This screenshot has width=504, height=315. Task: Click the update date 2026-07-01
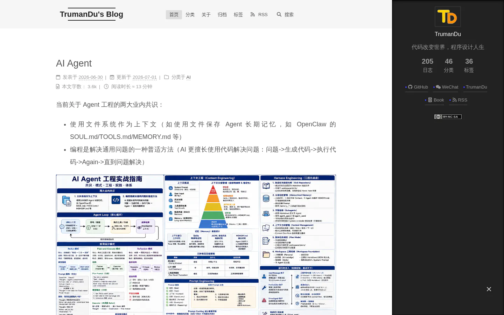click(145, 77)
